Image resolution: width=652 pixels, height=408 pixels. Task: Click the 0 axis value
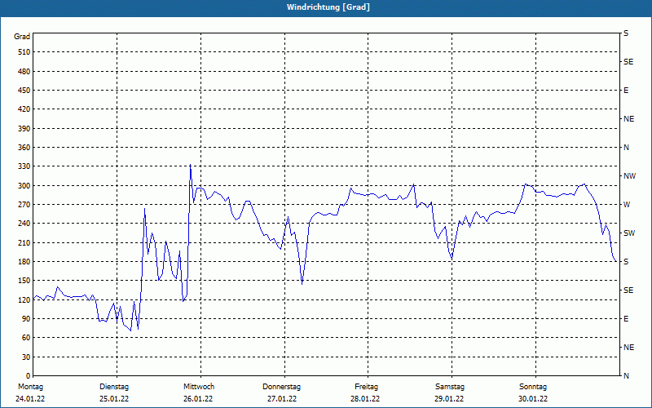[29, 376]
